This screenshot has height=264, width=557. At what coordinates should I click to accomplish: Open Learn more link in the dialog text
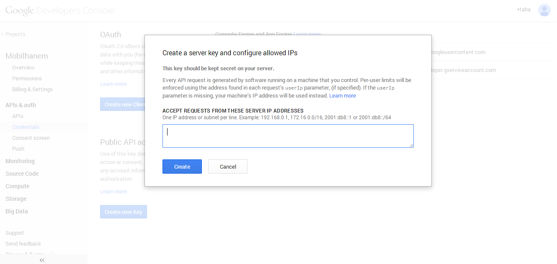tap(343, 96)
